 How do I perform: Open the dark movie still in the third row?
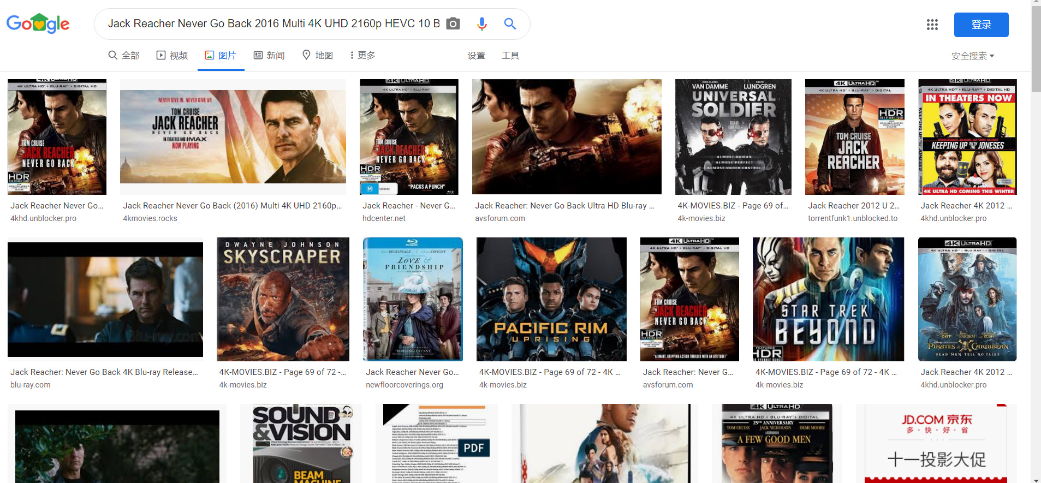point(117,443)
